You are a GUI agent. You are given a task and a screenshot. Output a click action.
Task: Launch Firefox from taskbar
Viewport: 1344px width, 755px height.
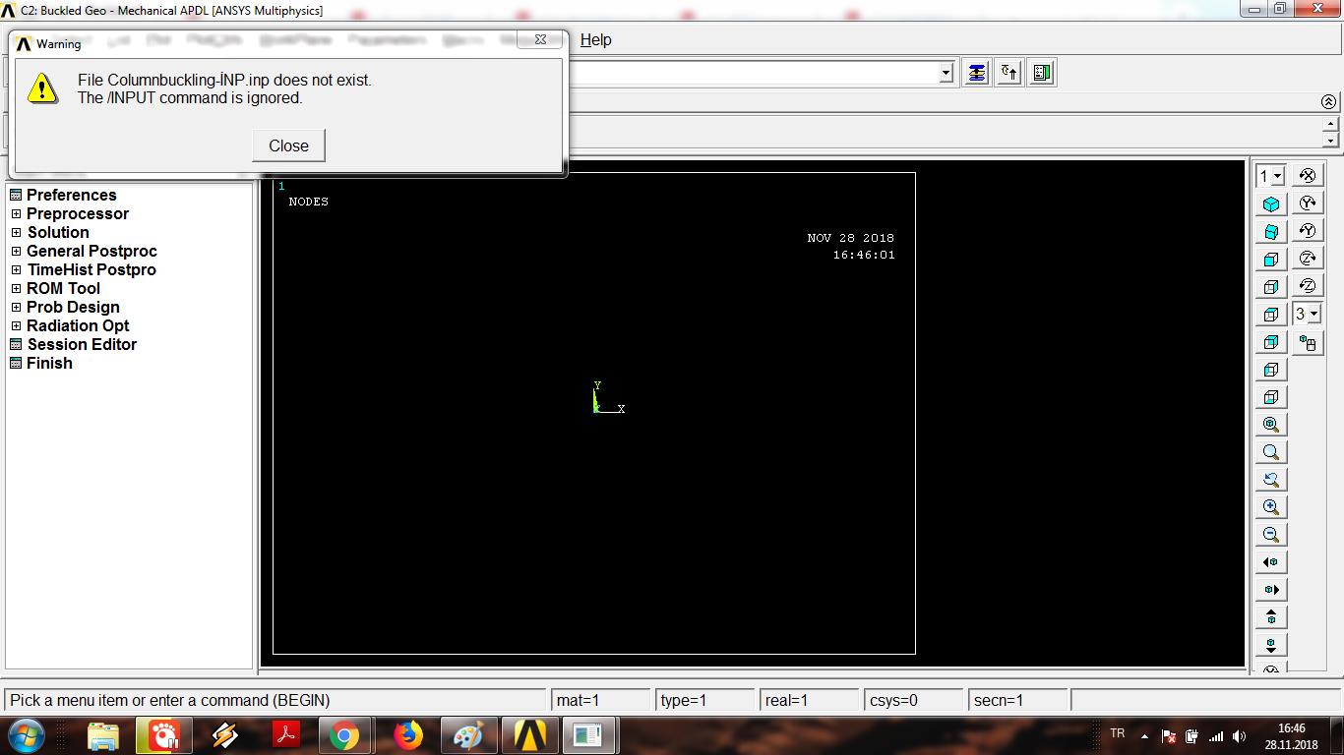coord(407,735)
